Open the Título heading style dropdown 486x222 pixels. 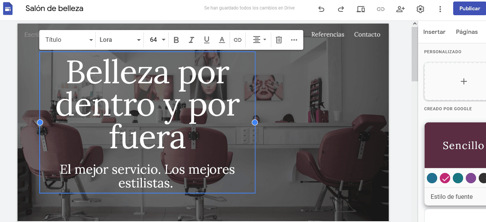pyautogui.click(x=67, y=40)
